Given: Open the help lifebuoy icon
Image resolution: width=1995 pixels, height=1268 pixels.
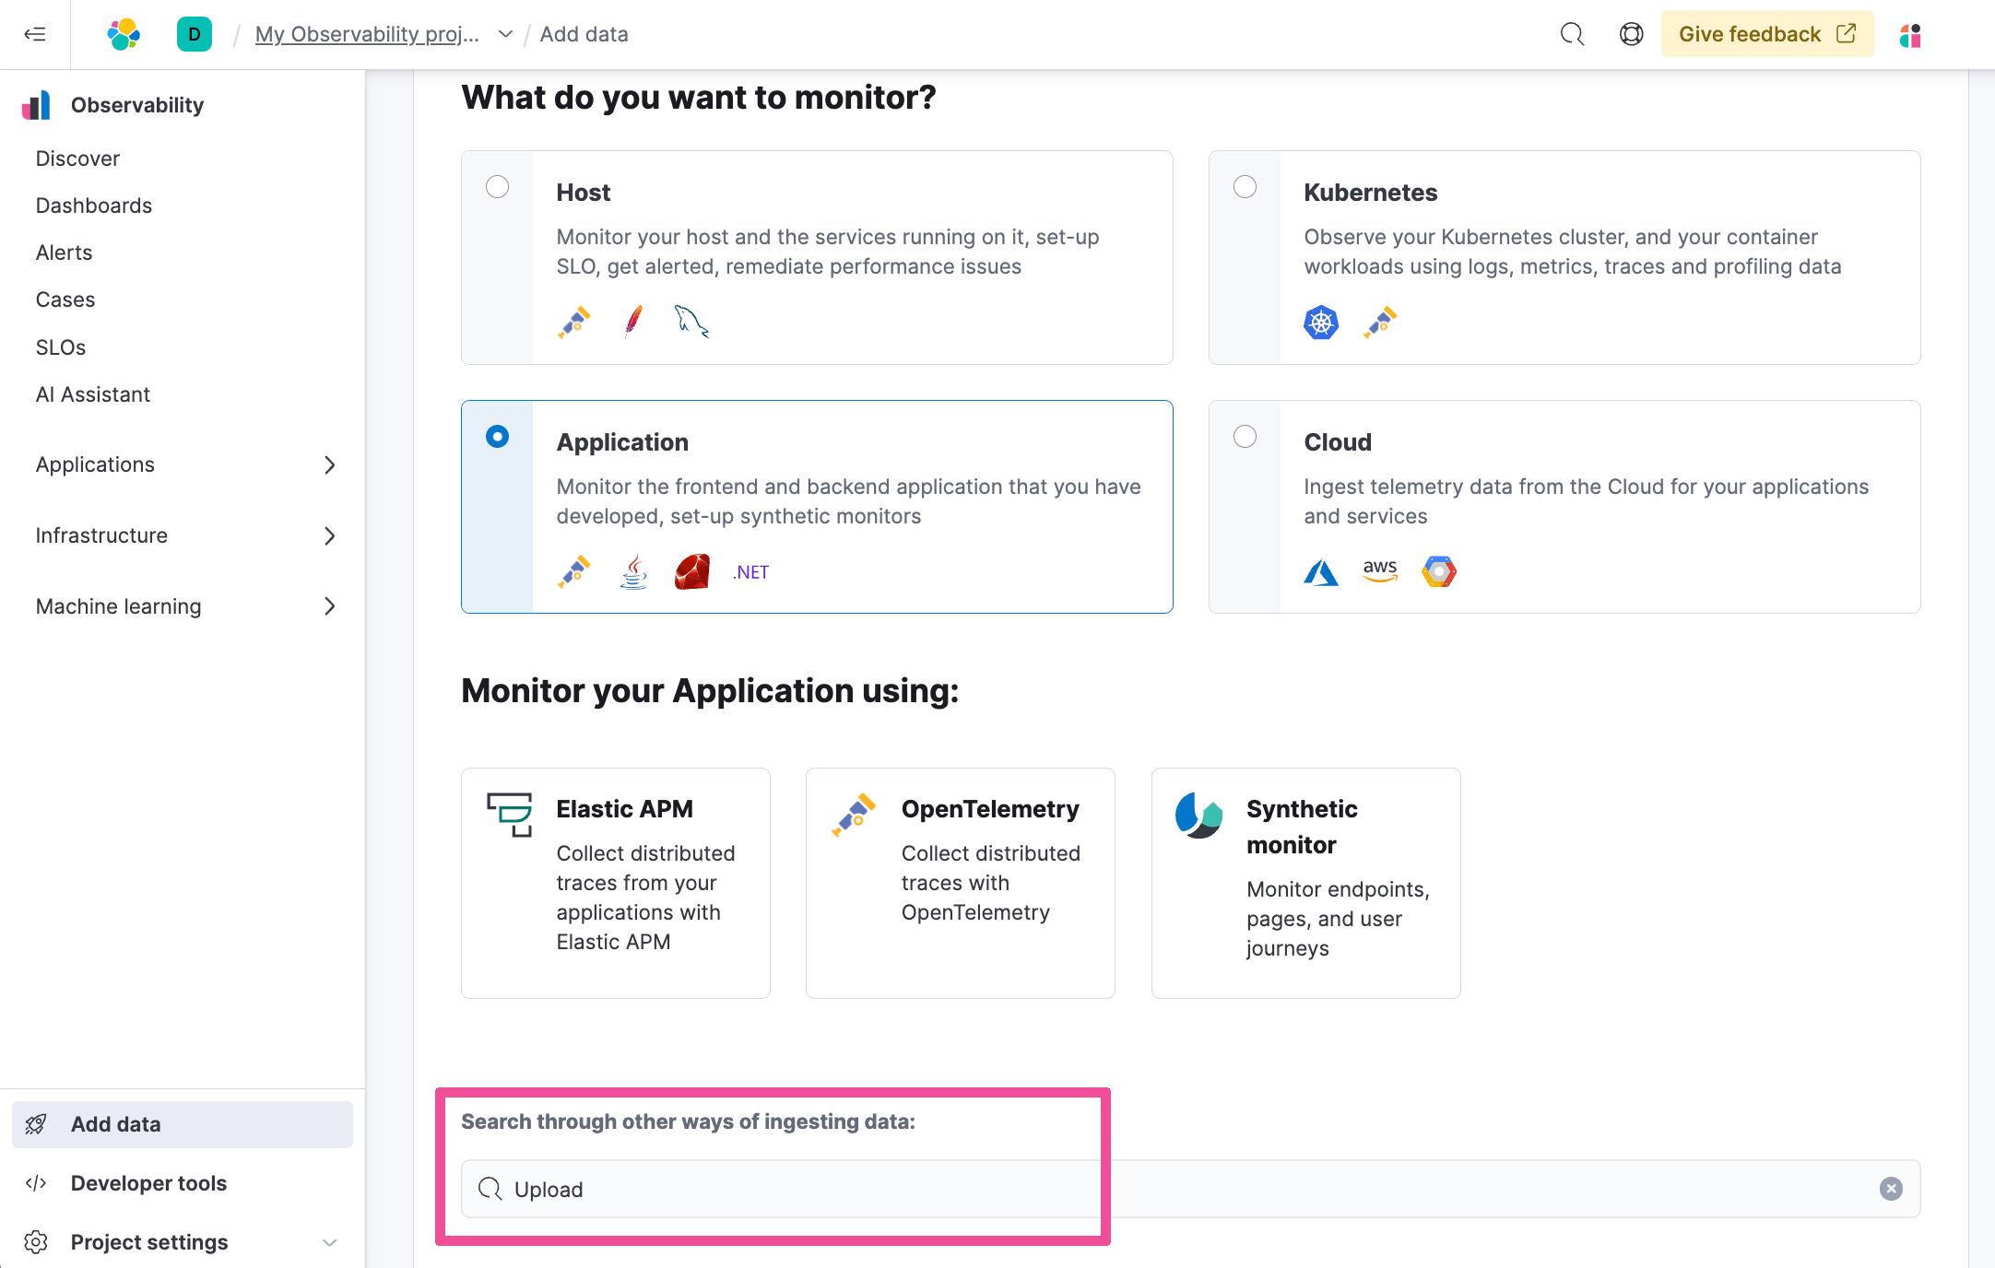Looking at the screenshot, I should [1631, 34].
